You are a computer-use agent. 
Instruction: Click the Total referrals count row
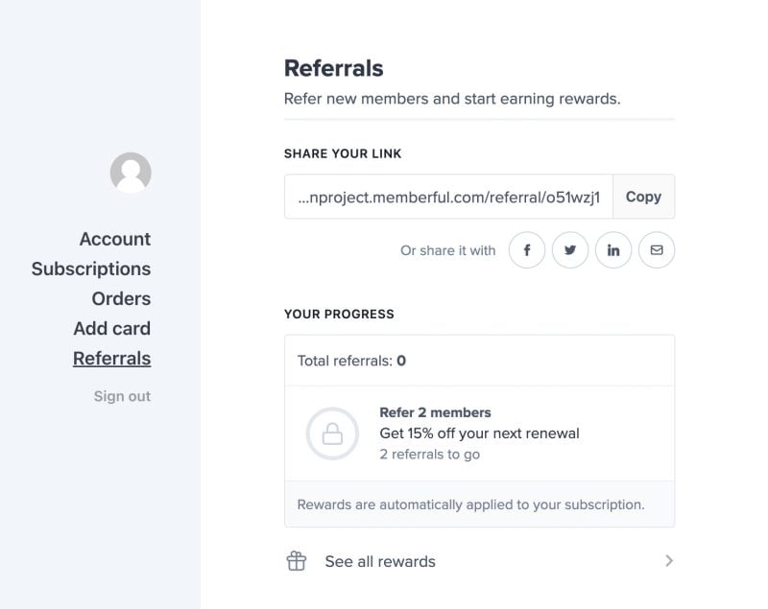point(479,361)
